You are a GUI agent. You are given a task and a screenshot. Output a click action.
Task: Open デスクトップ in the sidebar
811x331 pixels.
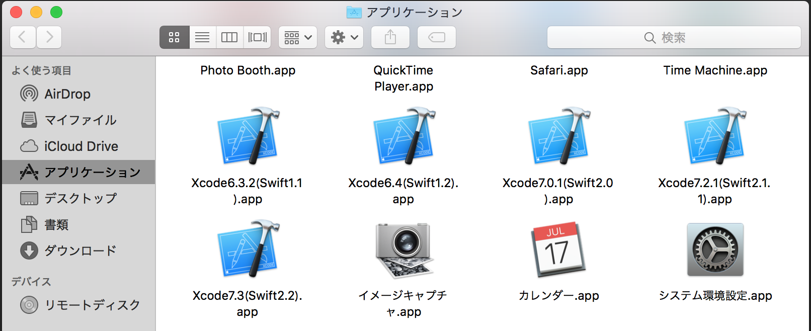[x=78, y=198]
